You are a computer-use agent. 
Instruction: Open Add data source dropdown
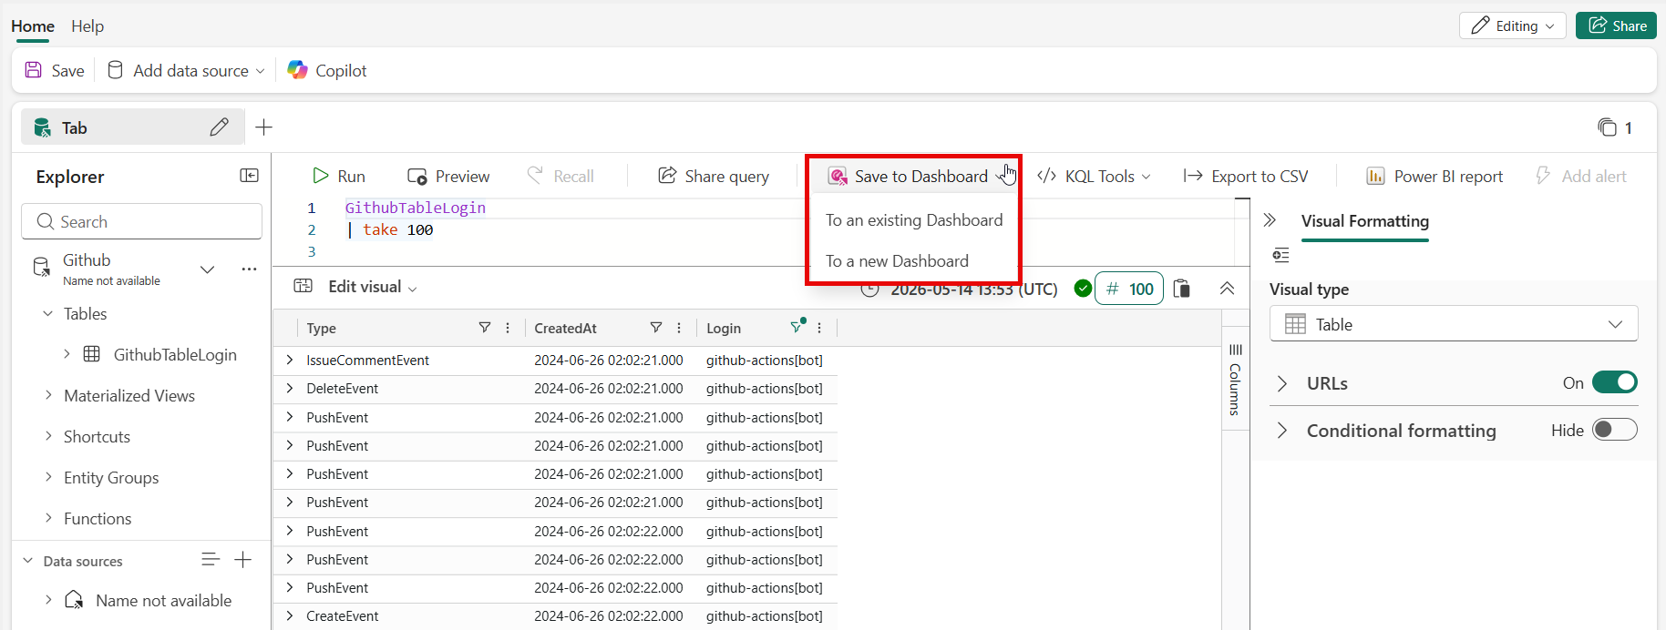[x=186, y=70]
